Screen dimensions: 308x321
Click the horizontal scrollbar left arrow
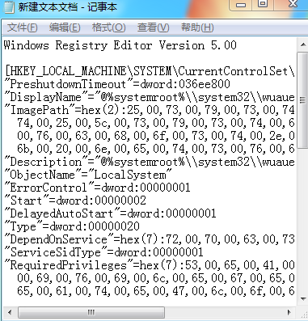(10, 313)
